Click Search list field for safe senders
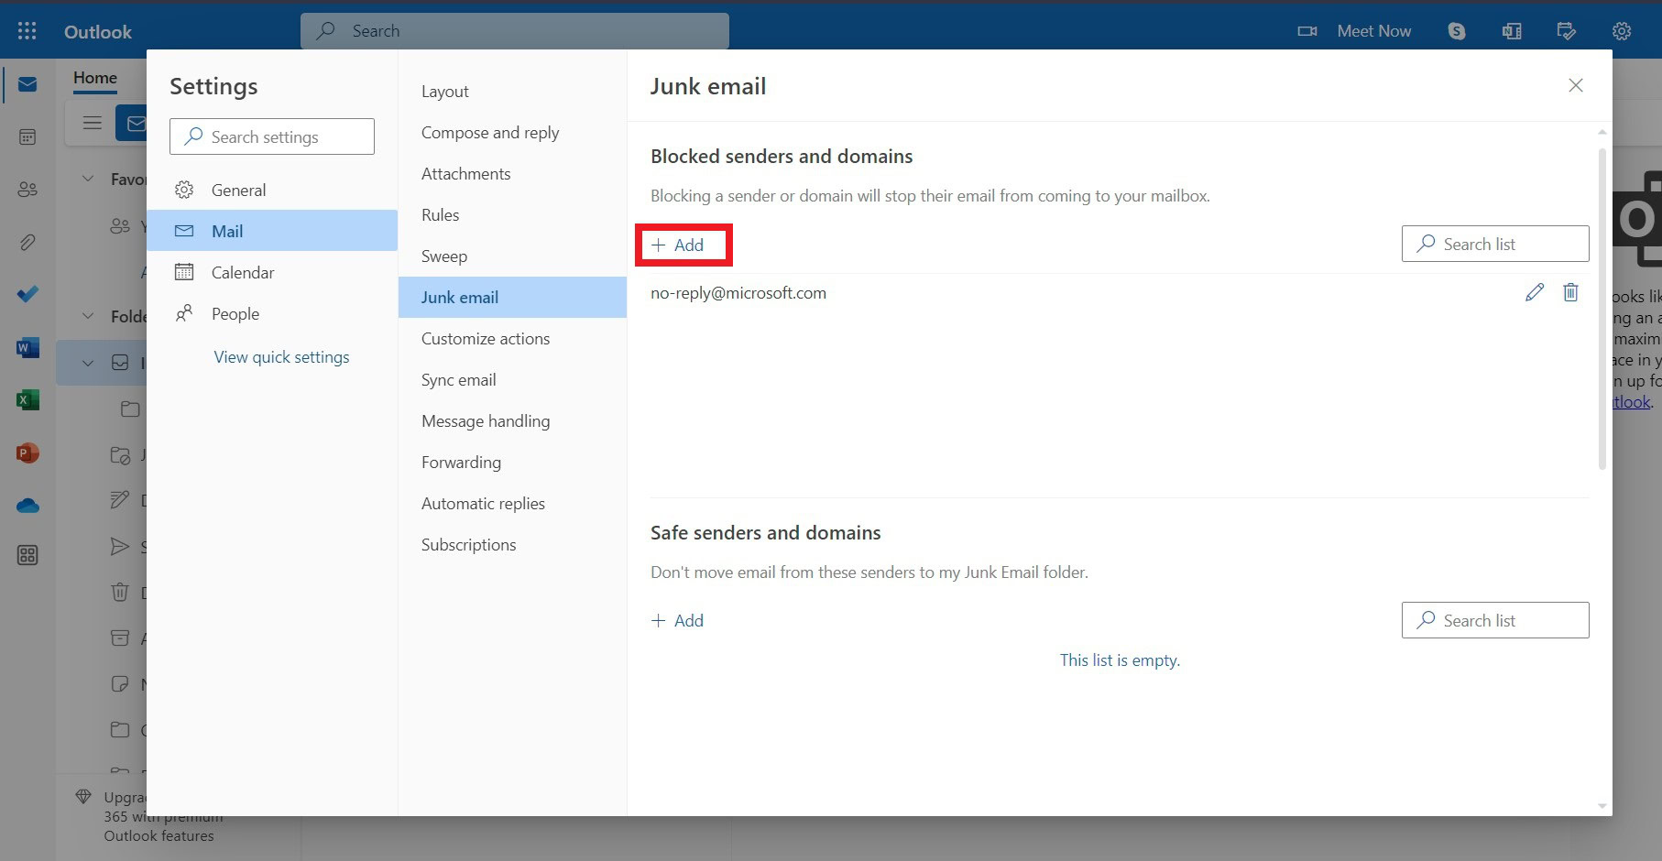1662x861 pixels. (1495, 620)
